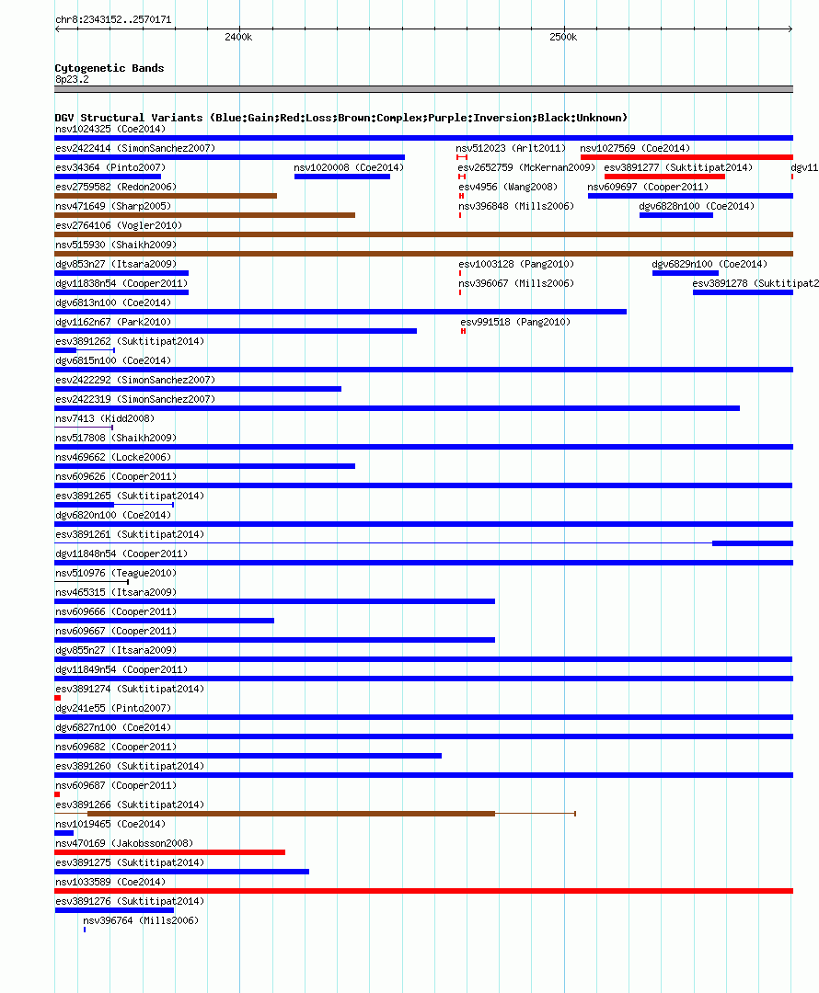
Task: Select the Cytogenetic Bands track title
Action: point(109,68)
